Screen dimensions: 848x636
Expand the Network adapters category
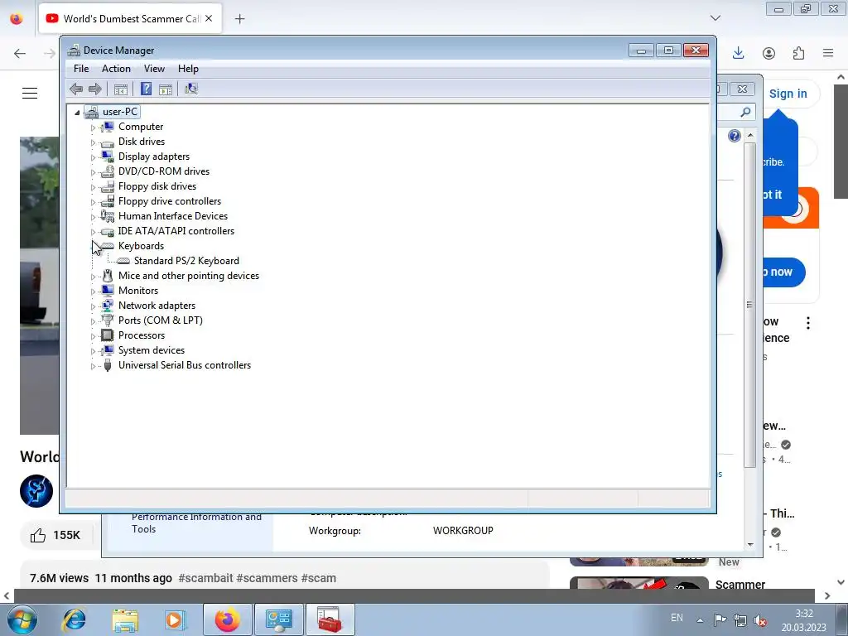point(93,306)
